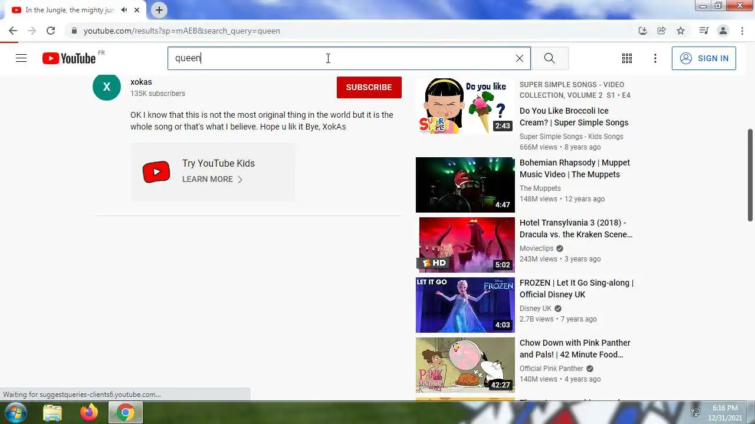
Task: Open FROZEN Let It Go Sing-along title
Action: 576,289
